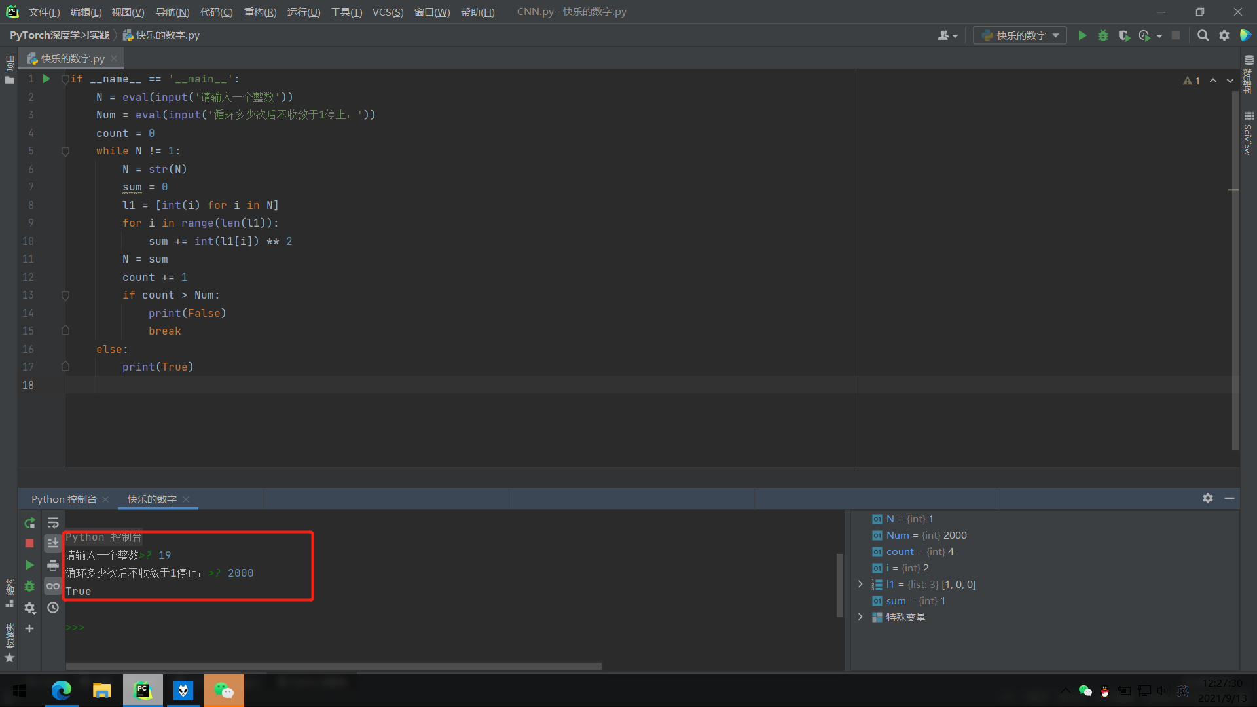Viewport: 1257px width, 707px height.
Task: Click the green bug attach debugger icon
Action: click(29, 587)
